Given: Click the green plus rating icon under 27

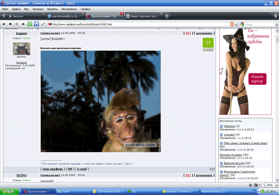Looking at the screenshot, I should pos(205,50).
